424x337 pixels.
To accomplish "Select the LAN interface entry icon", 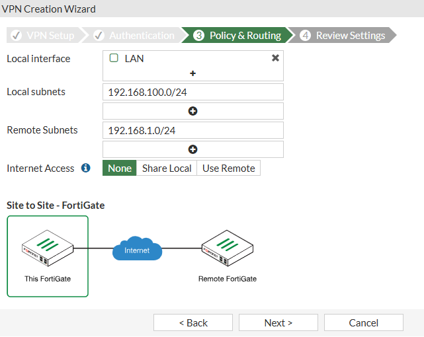I will [x=114, y=58].
